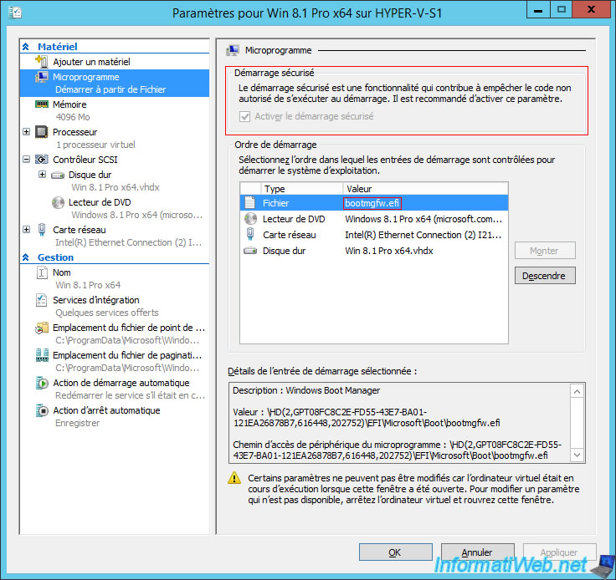Screen dimensions: 616x580
Task: Select the Lecteur de DVD row in the boot order
Action: (x=373, y=219)
